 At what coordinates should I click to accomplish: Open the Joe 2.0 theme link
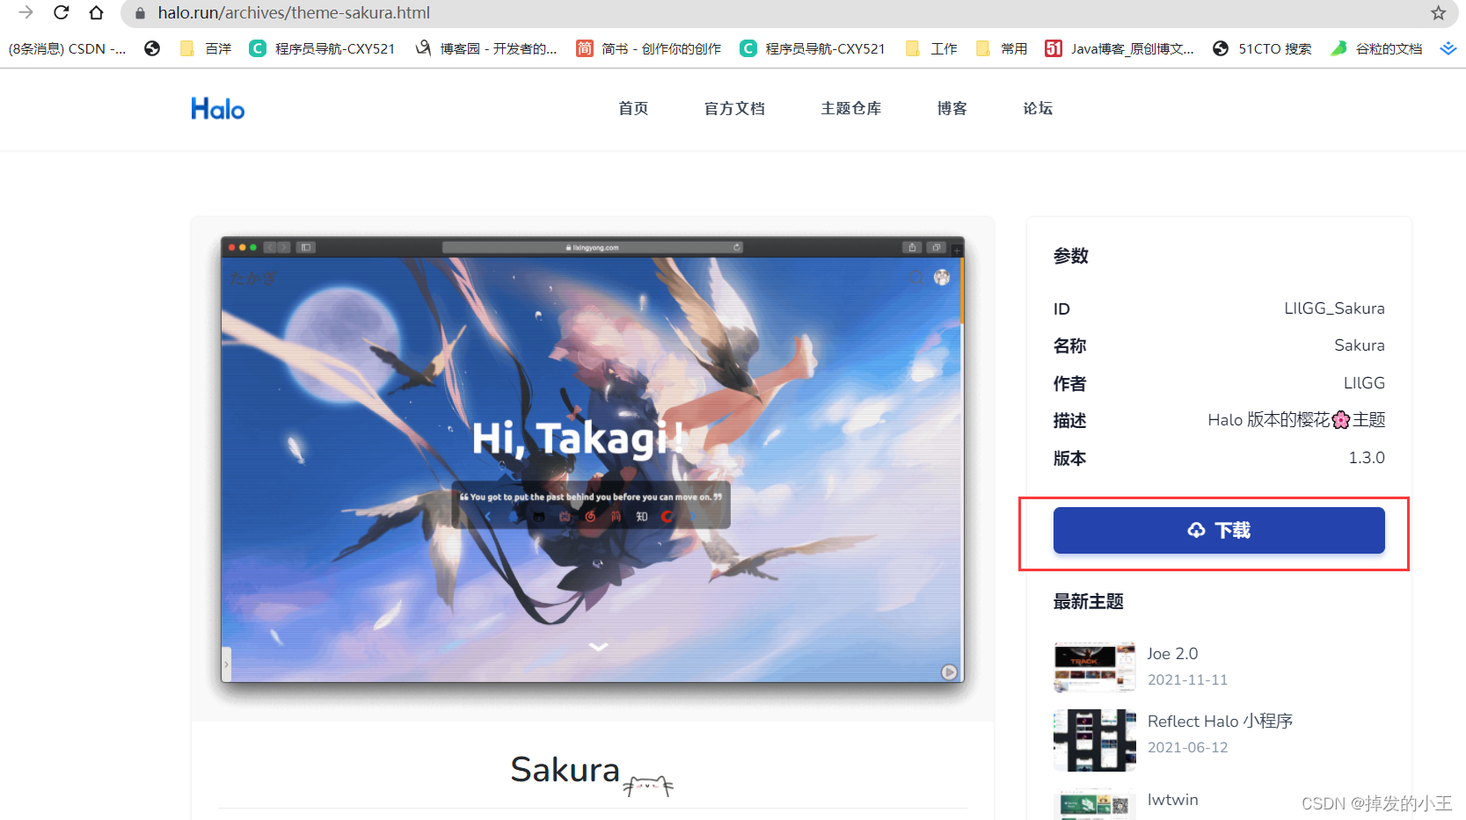[x=1172, y=654]
